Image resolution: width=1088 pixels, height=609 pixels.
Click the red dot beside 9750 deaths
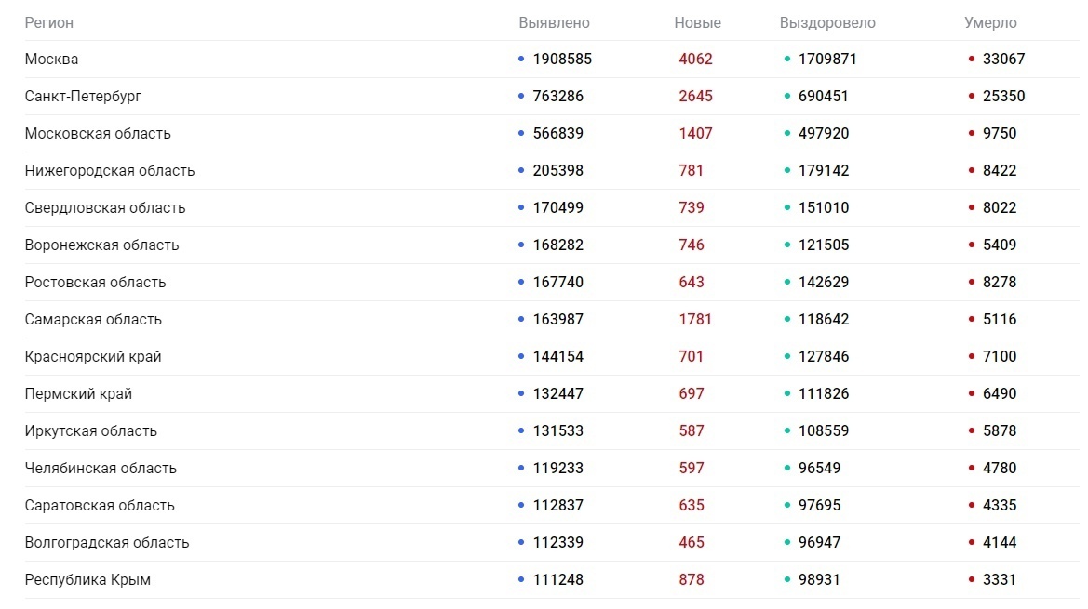point(972,133)
